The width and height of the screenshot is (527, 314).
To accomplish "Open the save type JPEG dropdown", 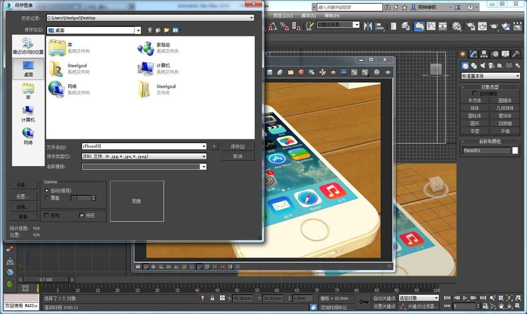I will point(203,156).
